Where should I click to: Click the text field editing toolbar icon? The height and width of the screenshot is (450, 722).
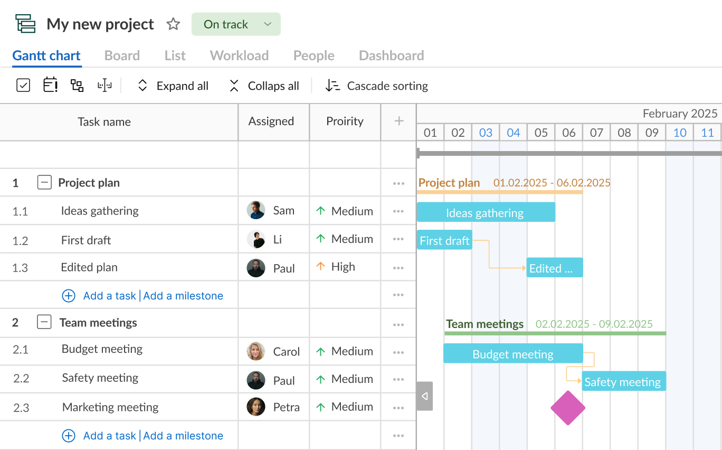[x=104, y=85]
